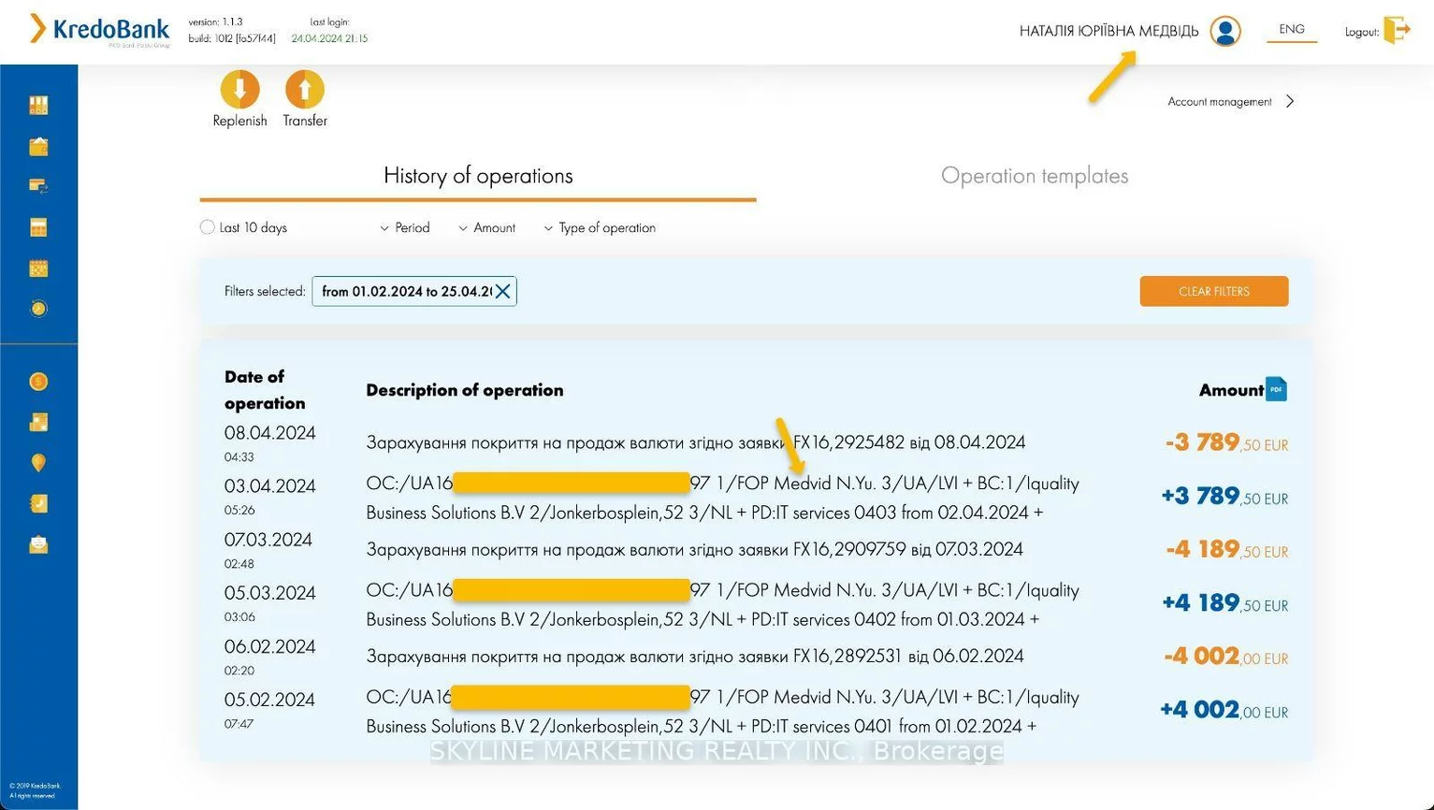This screenshot has height=810, width=1434.
Task: Click the Last login date 24.04.2024
Action: (x=329, y=38)
